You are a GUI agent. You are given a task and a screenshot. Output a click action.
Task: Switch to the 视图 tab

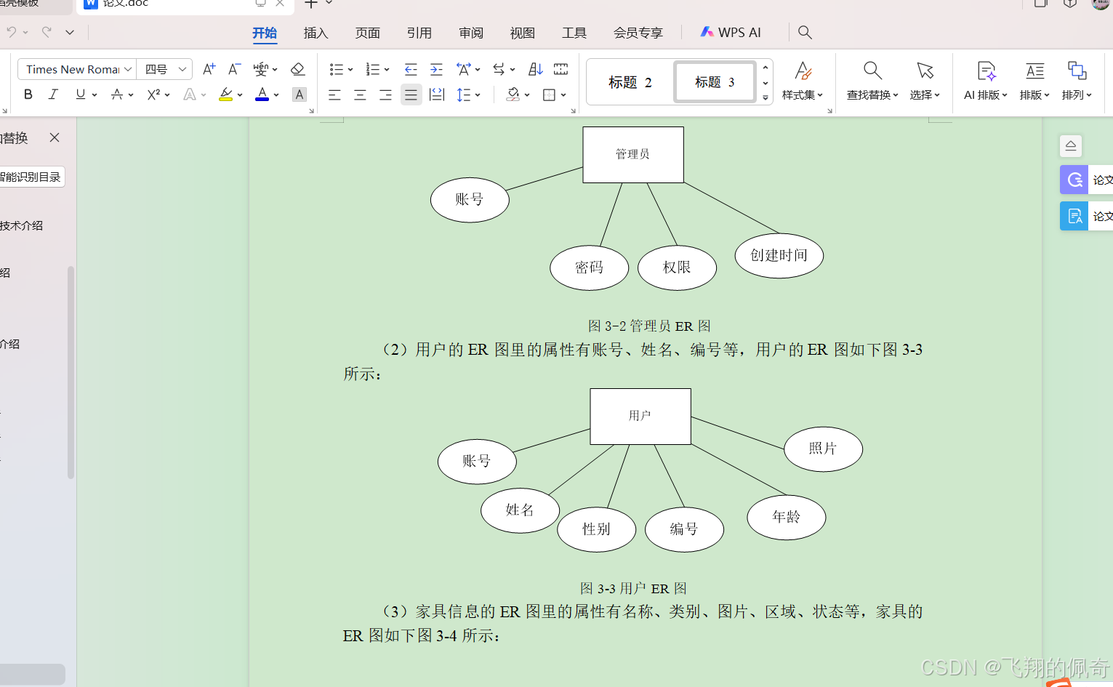click(523, 33)
